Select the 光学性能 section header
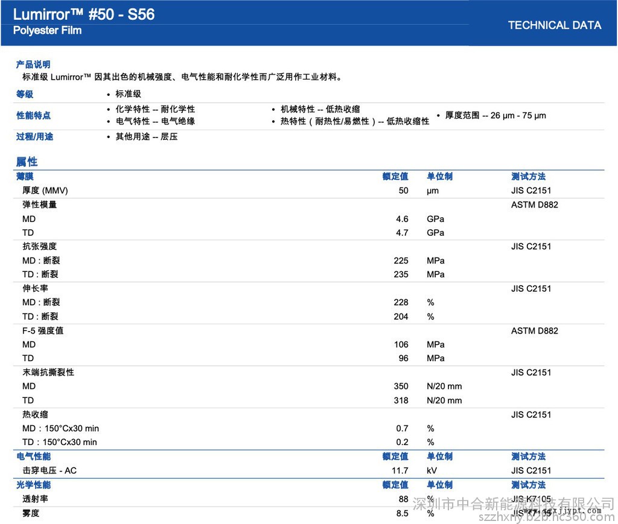The height and width of the screenshot is (524, 618). (x=33, y=485)
